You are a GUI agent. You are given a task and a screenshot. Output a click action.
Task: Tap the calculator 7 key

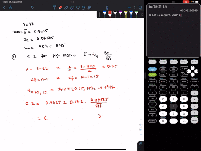pyautogui.click(x=163, y=99)
